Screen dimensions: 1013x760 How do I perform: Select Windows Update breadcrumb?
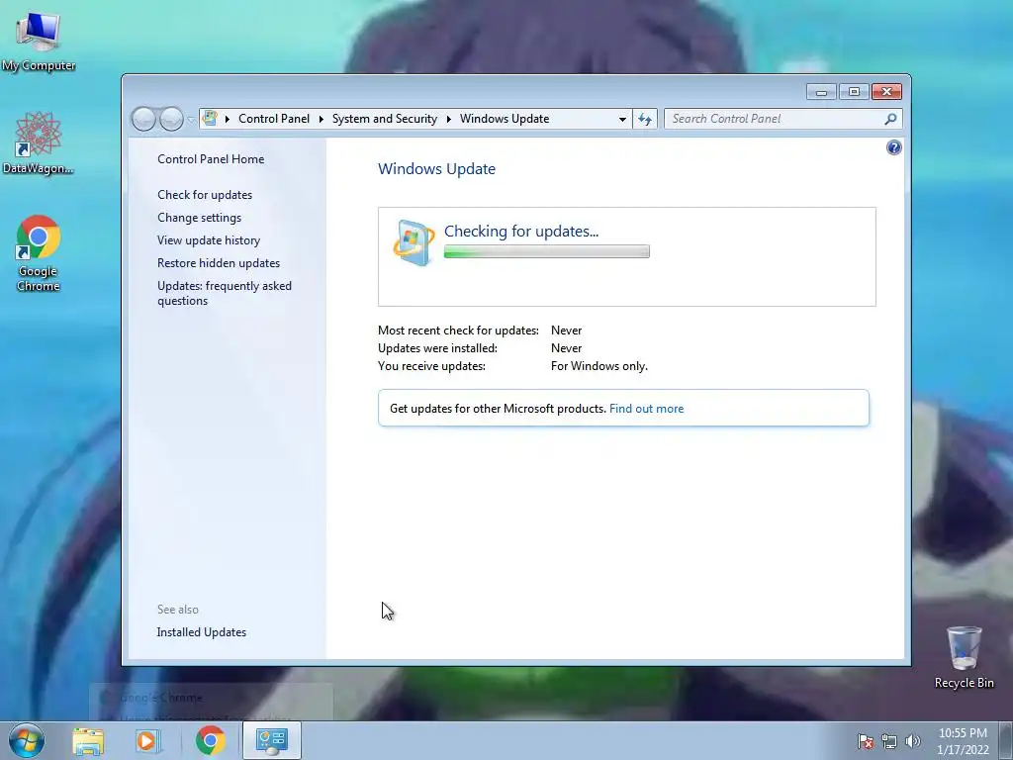click(x=505, y=119)
